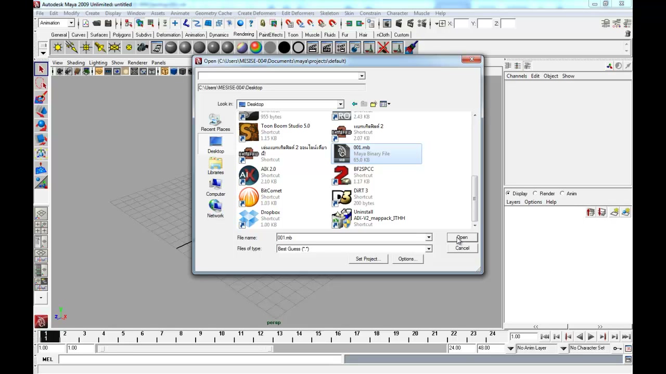Screen dimensions: 666x374
Task: Select the arrow Select tool in toolbox
Action: (x=41, y=70)
